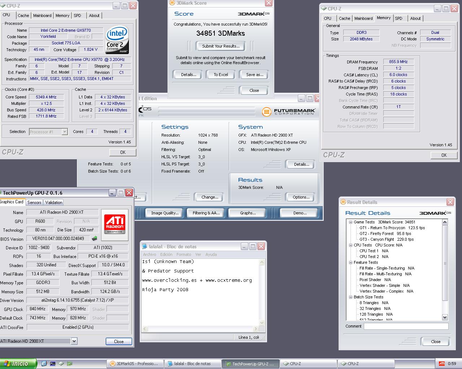The height and width of the screenshot is (369, 462).
Task: Click Change... under Settings
Action: pos(210,197)
